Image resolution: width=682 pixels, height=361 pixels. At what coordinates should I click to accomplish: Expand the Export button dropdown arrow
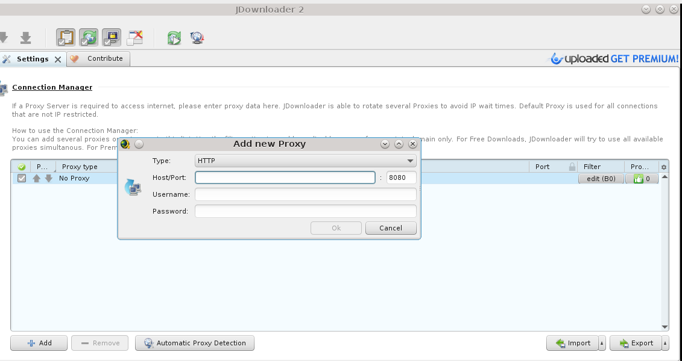click(665, 343)
